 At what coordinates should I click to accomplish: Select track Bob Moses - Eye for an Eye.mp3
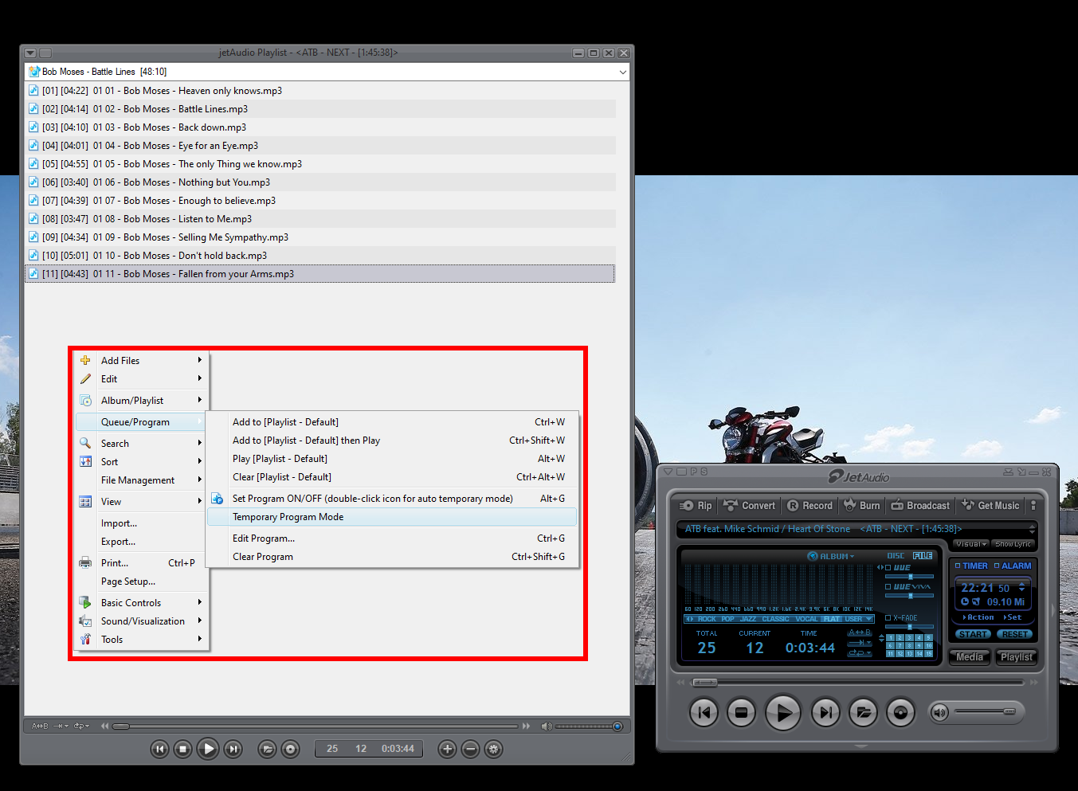tap(320, 146)
